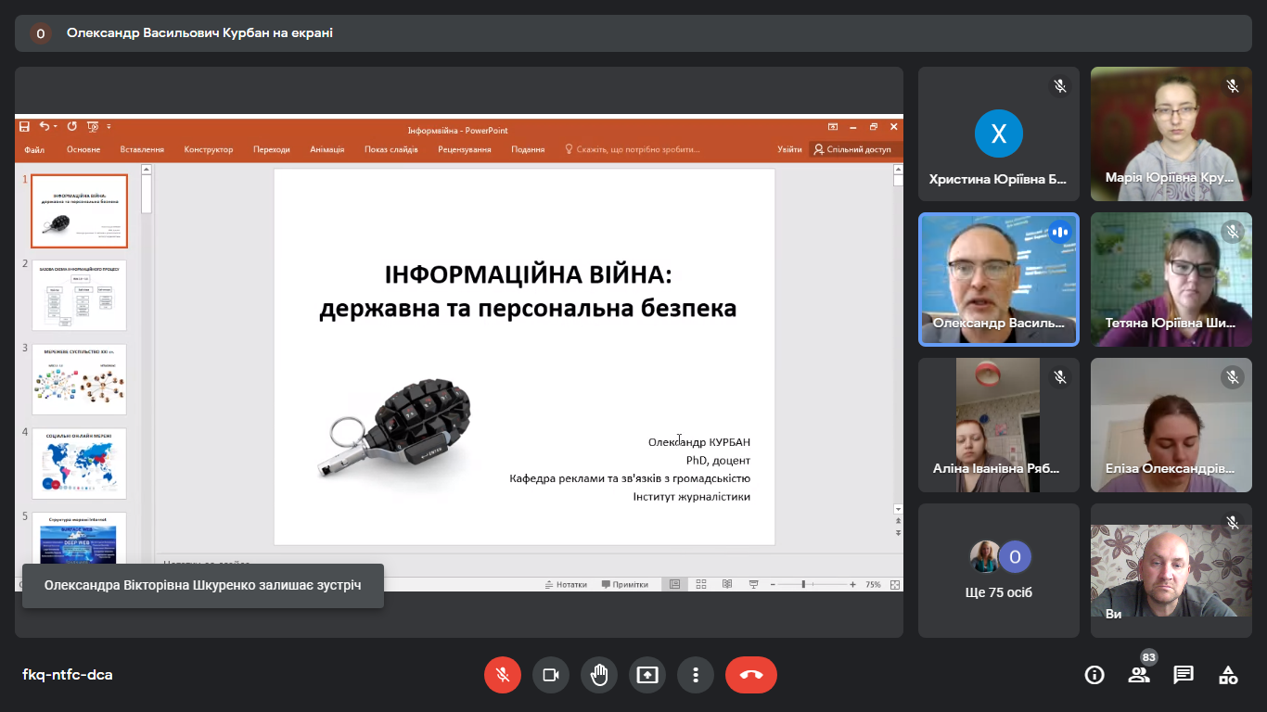Image resolution: width=1267 pixels, height=712 pixels.
Task: Open the activities shapes icon
Action: coord(1228,675)
